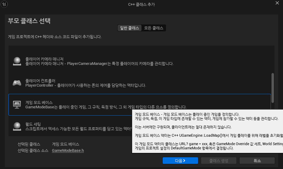
Task: Click the Unreal Engine logo icon
Action: (x=4, y=4)
